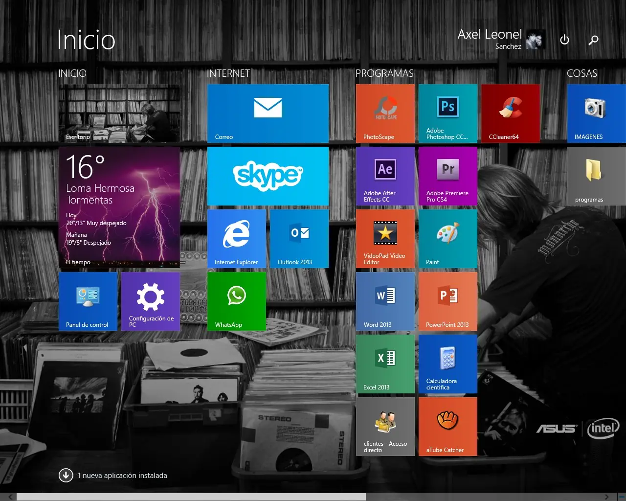This screenshot has width=626, height=501.
Task: Click Axel Leonel user account picture
Action: [x=536, y=39]
